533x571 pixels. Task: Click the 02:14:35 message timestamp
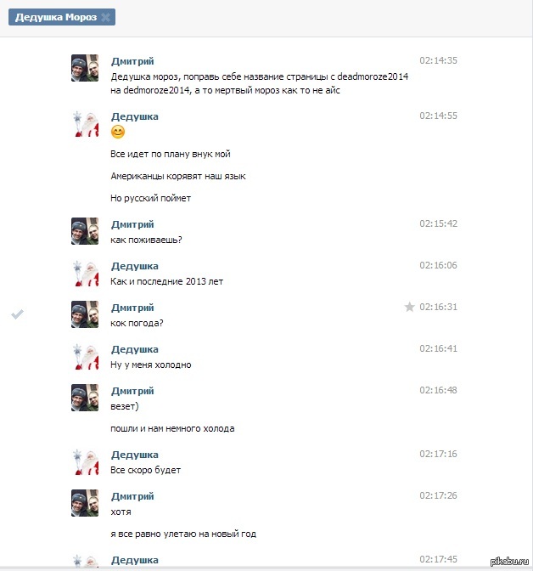tap(438, 61)
